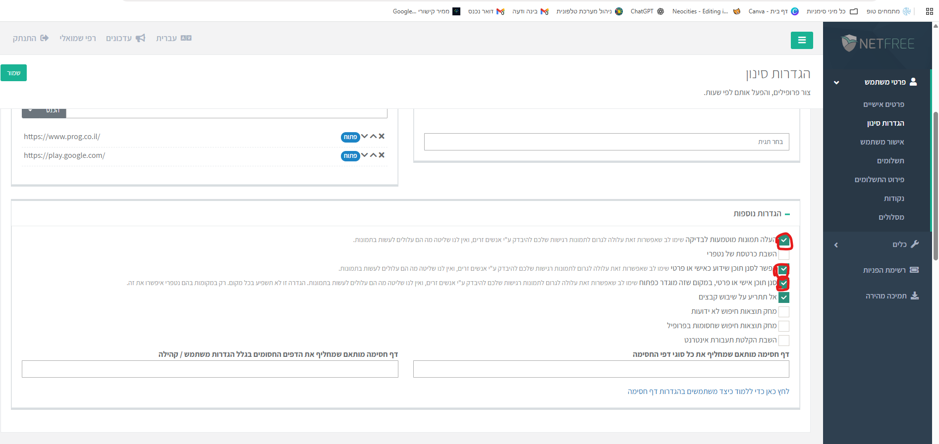
Task: Click the NetFree logo
Action: click(878, 44)
